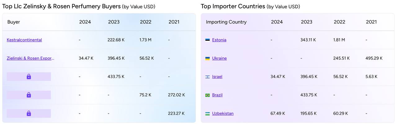
Task: Click the 2024 header in the buyers table
Action: [x=85, y=22]
